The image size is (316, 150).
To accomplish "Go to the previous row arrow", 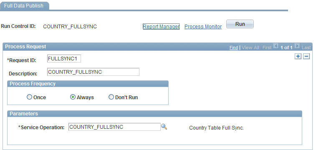I will tap(275, 47).
